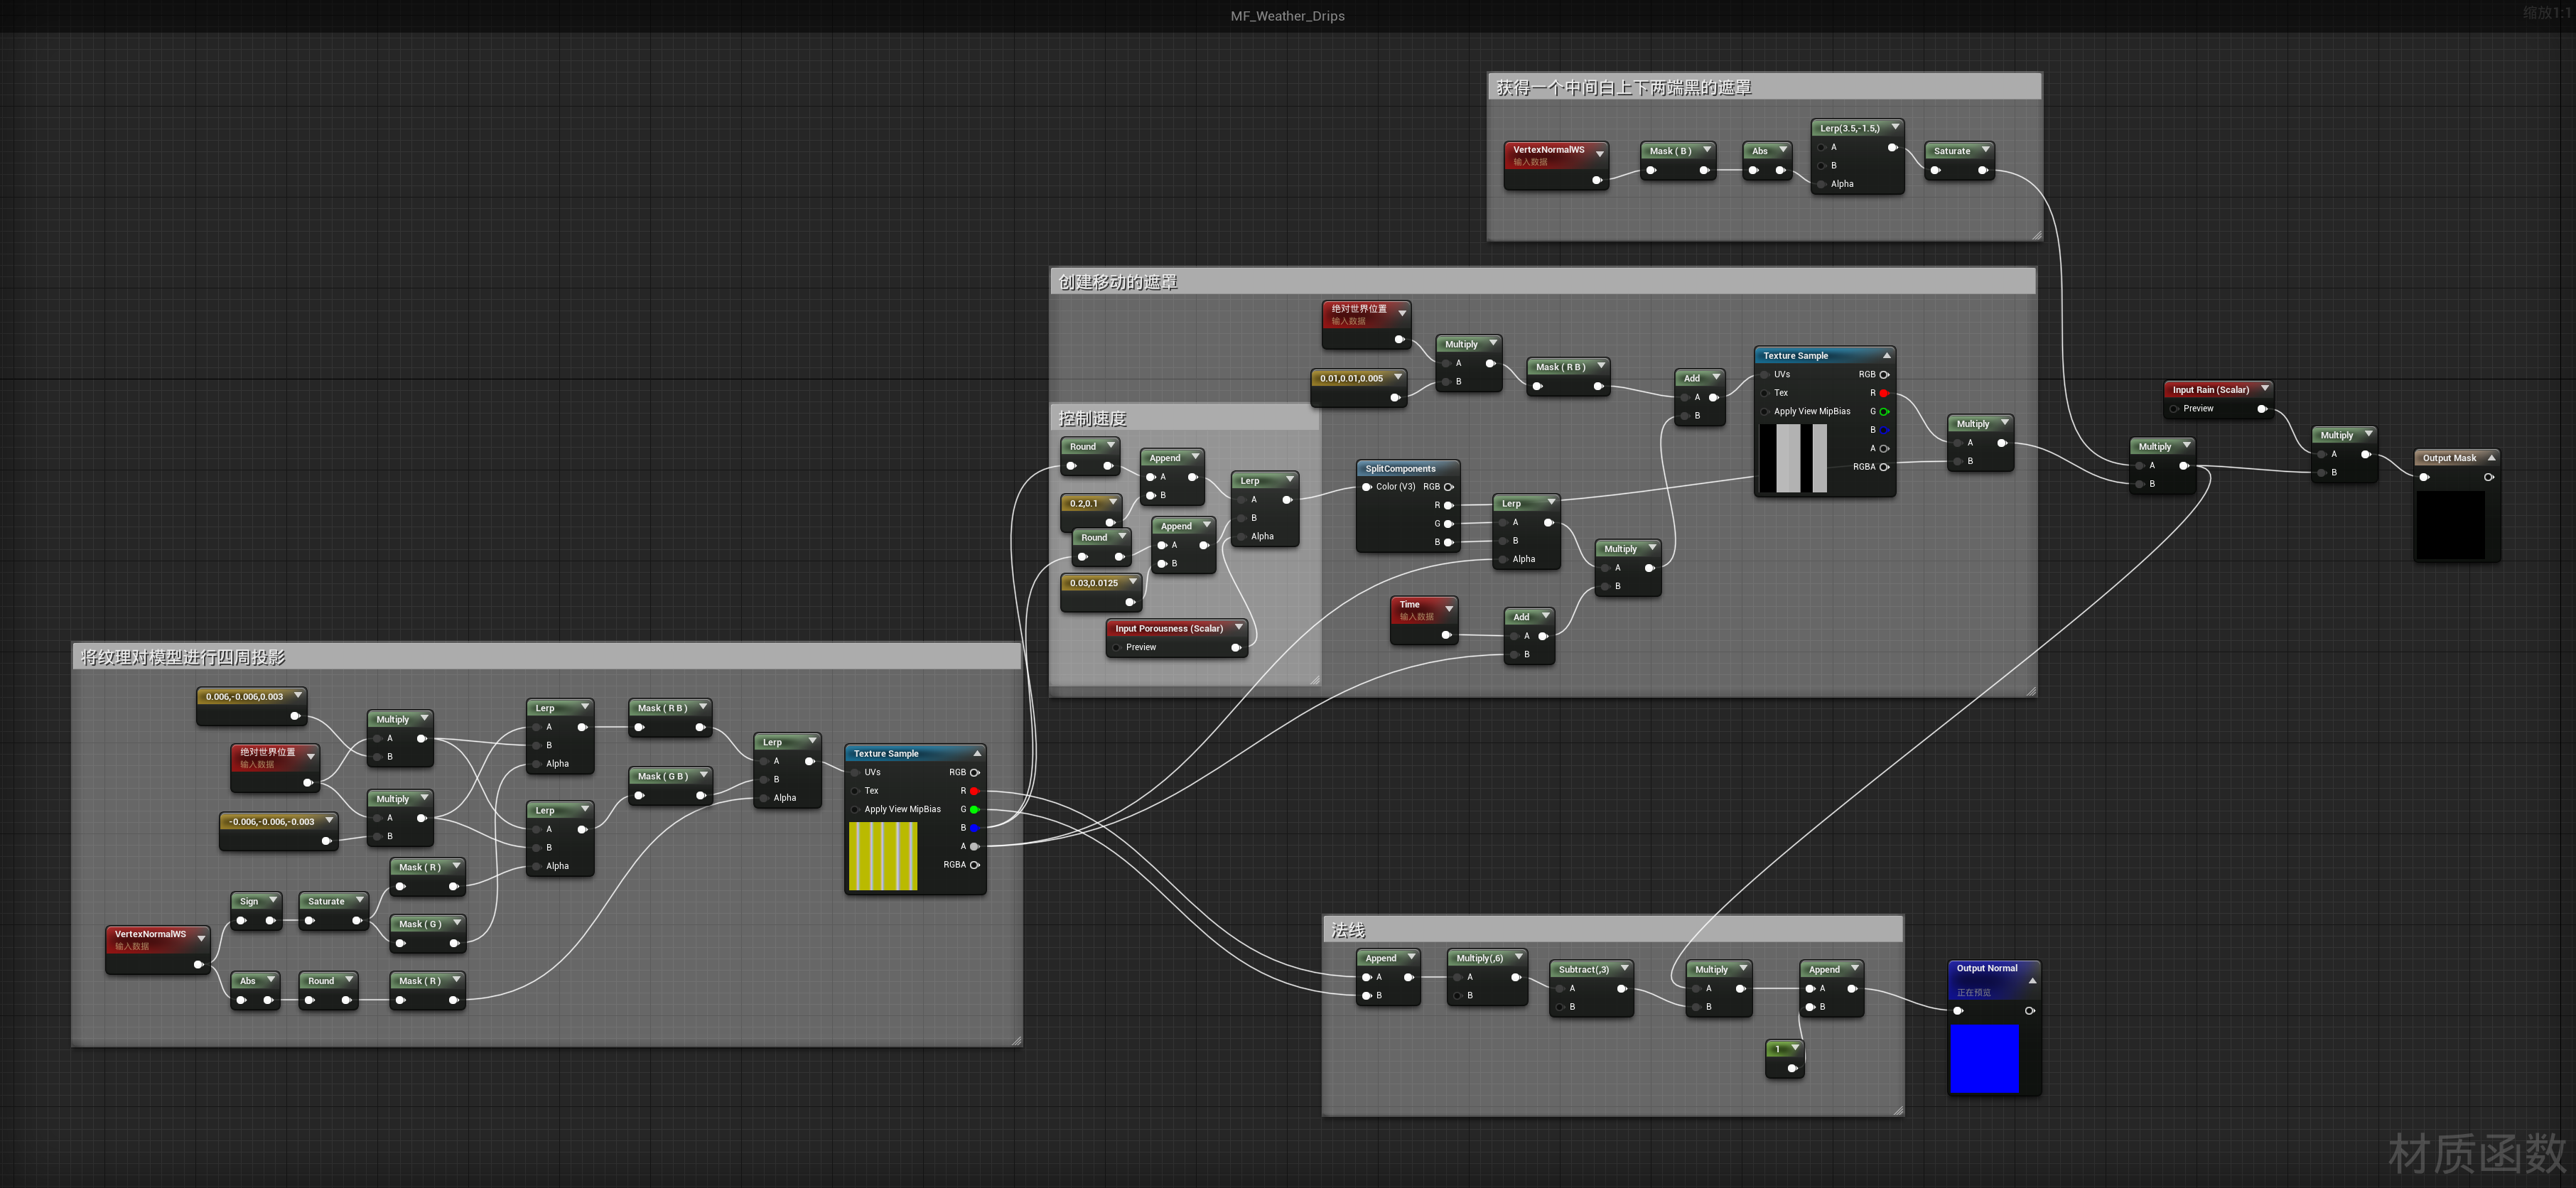Click the RGBA output pin on the yellow-striped Texture Sample
The width and height of the screenshot is (2576, 1188).
(x=974, y=865)
